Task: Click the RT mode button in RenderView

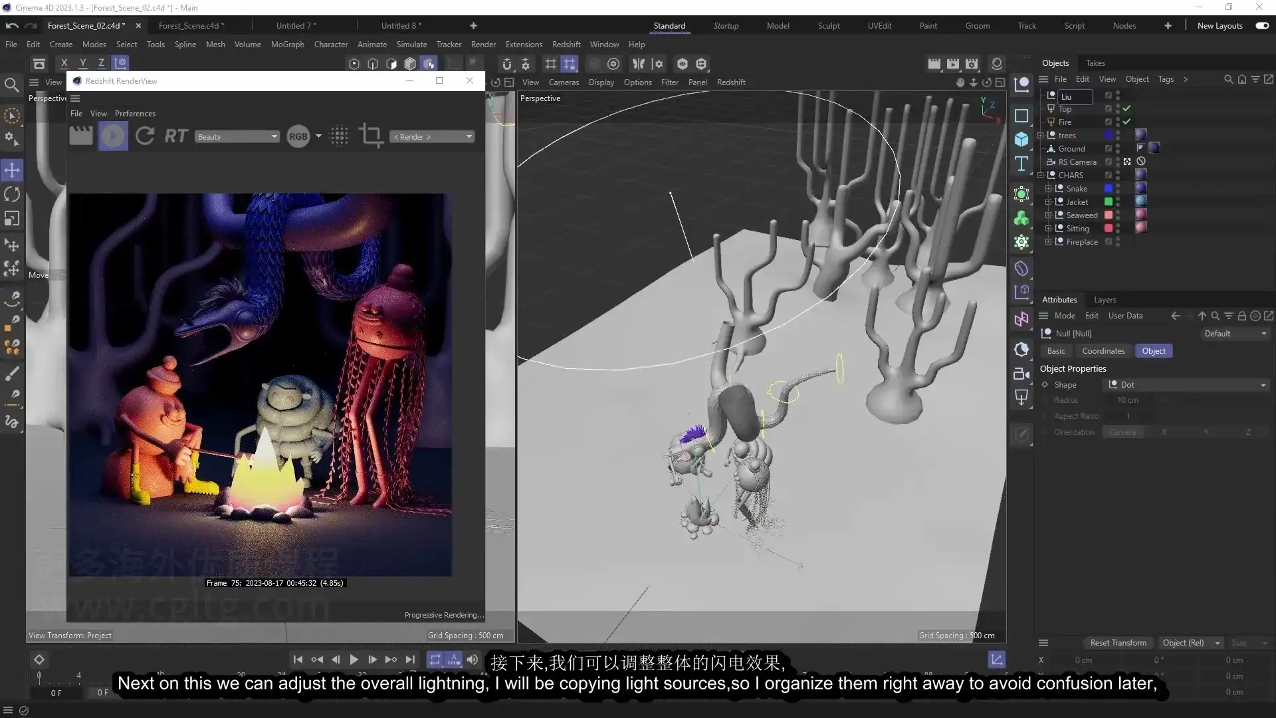Action: click(175, 136)
